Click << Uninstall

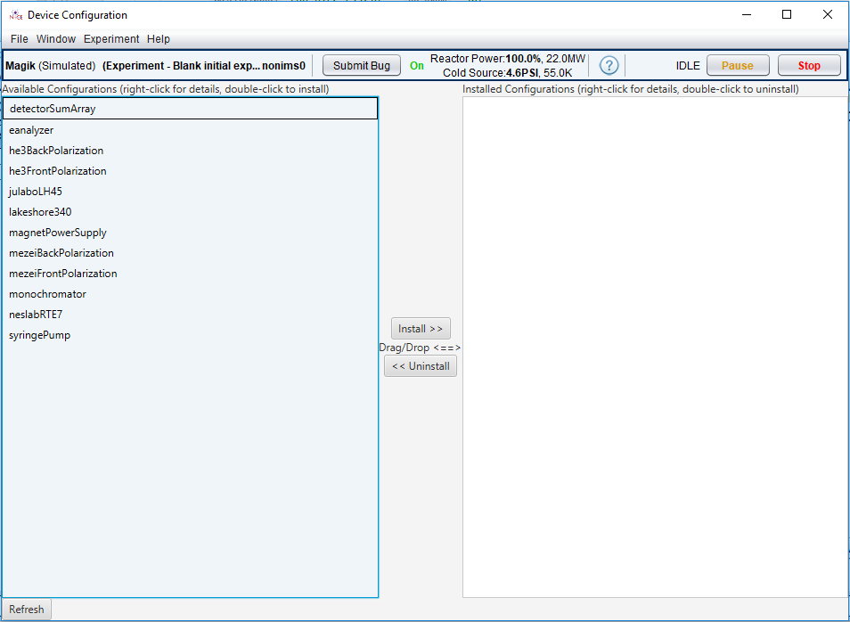420,365
